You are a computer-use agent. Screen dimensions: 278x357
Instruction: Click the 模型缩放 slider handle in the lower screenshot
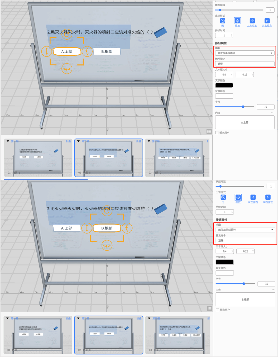pyautogui.click(x=221, y=186)
